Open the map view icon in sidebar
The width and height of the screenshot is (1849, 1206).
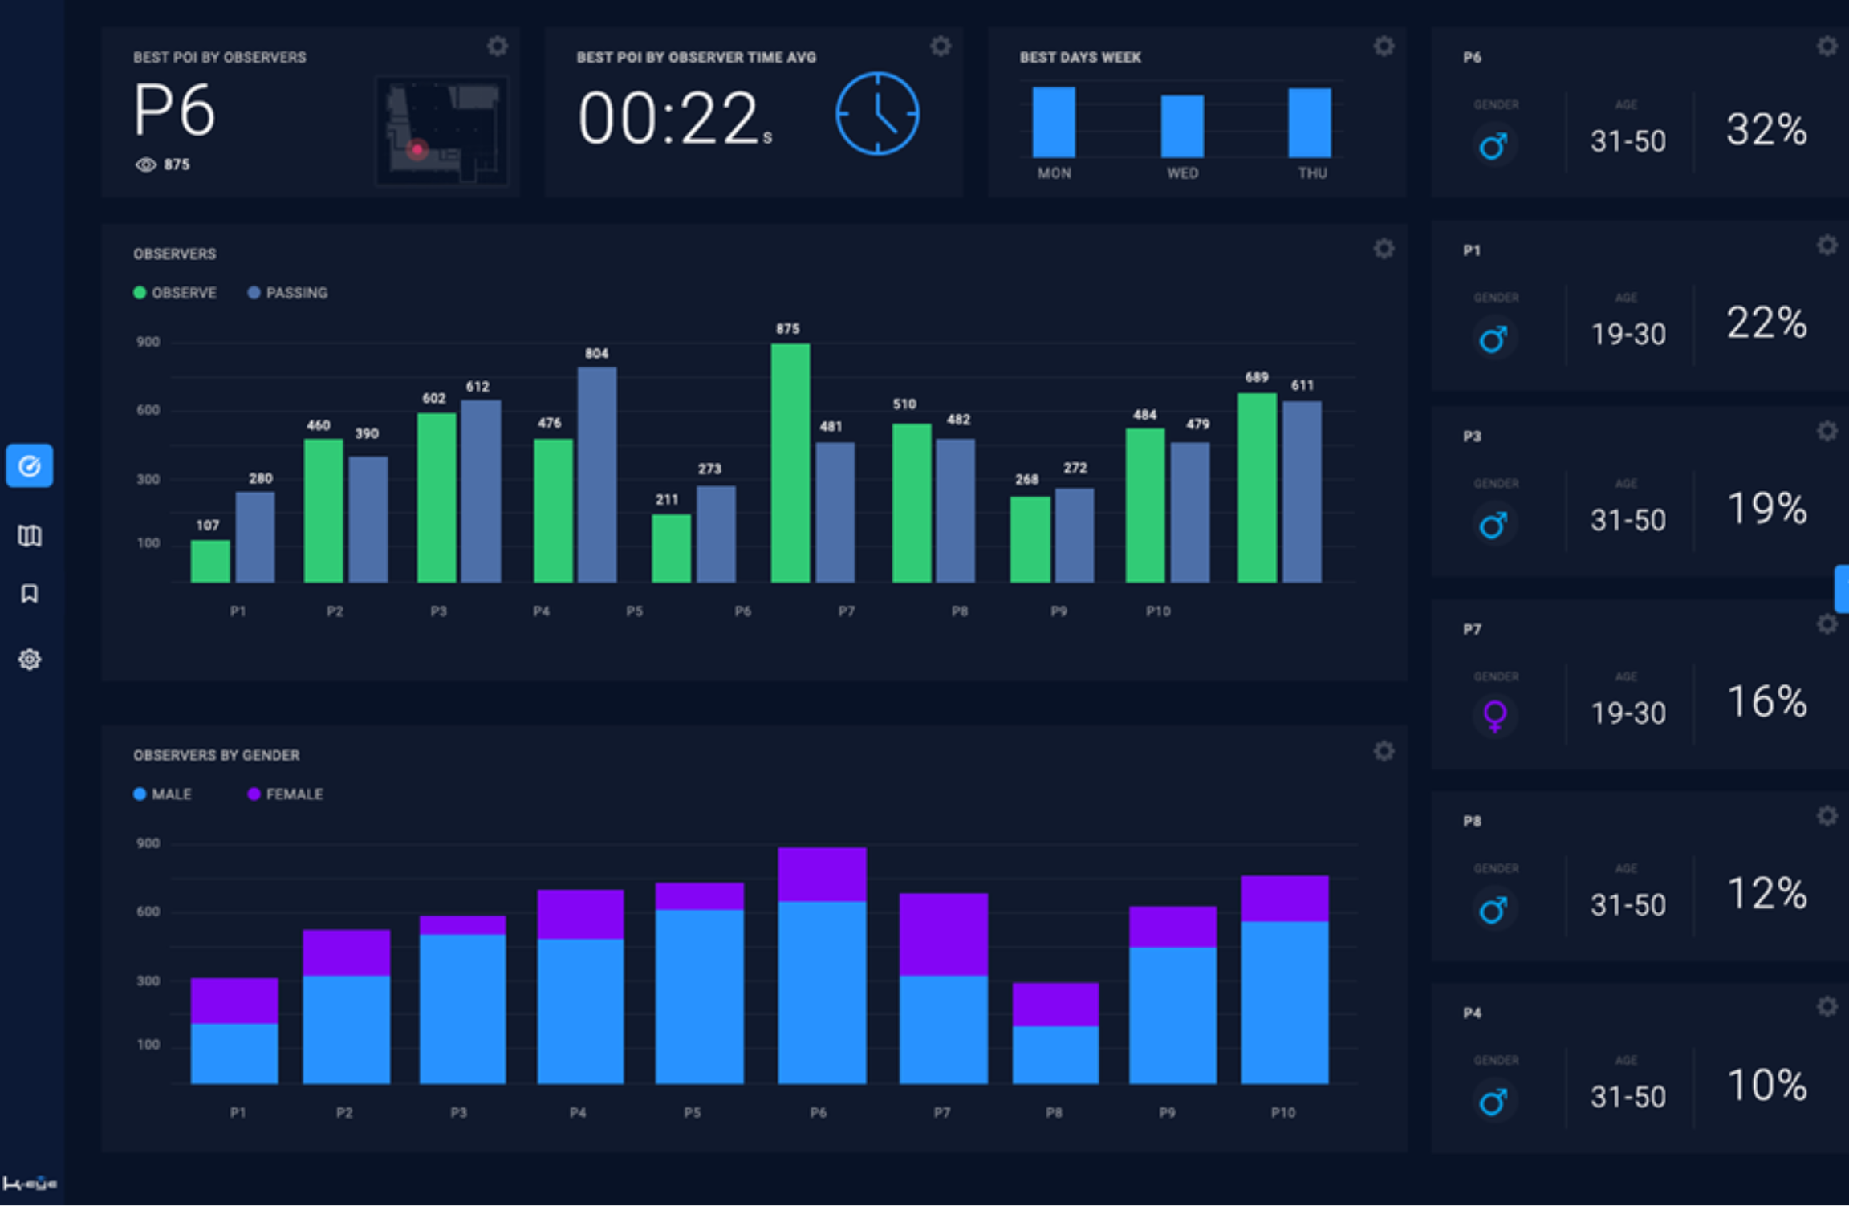coord(30,535)
